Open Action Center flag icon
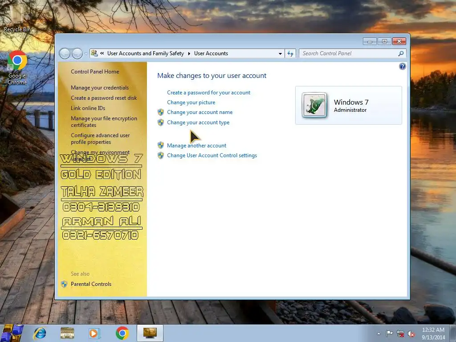The width and height of the screenshot is (456, 342). pos(389,334)
